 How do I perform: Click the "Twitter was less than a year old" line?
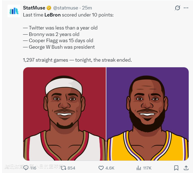(x=60, y=28)
